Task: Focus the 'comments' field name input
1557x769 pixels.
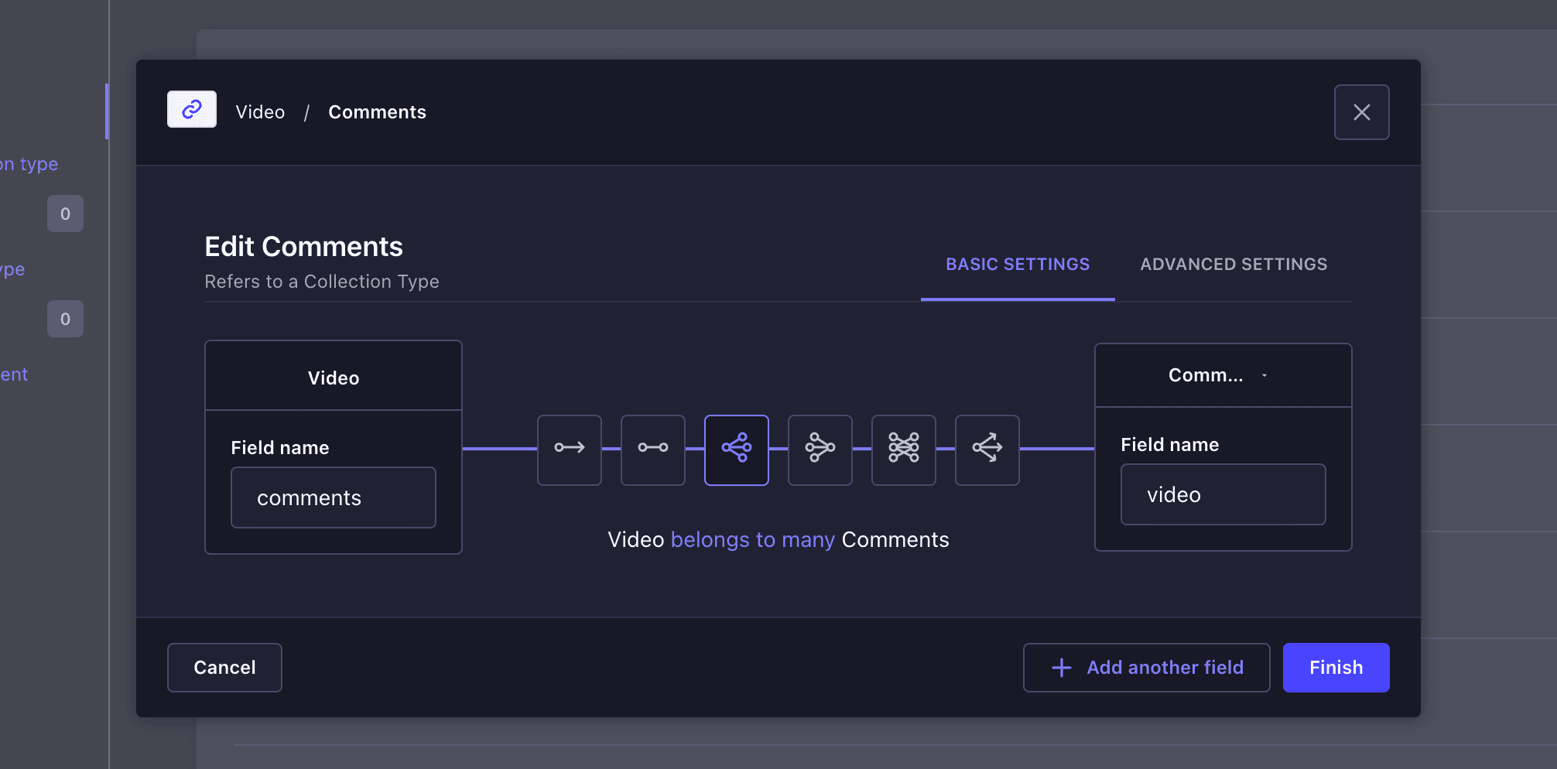Action: [x=333, y=497]
